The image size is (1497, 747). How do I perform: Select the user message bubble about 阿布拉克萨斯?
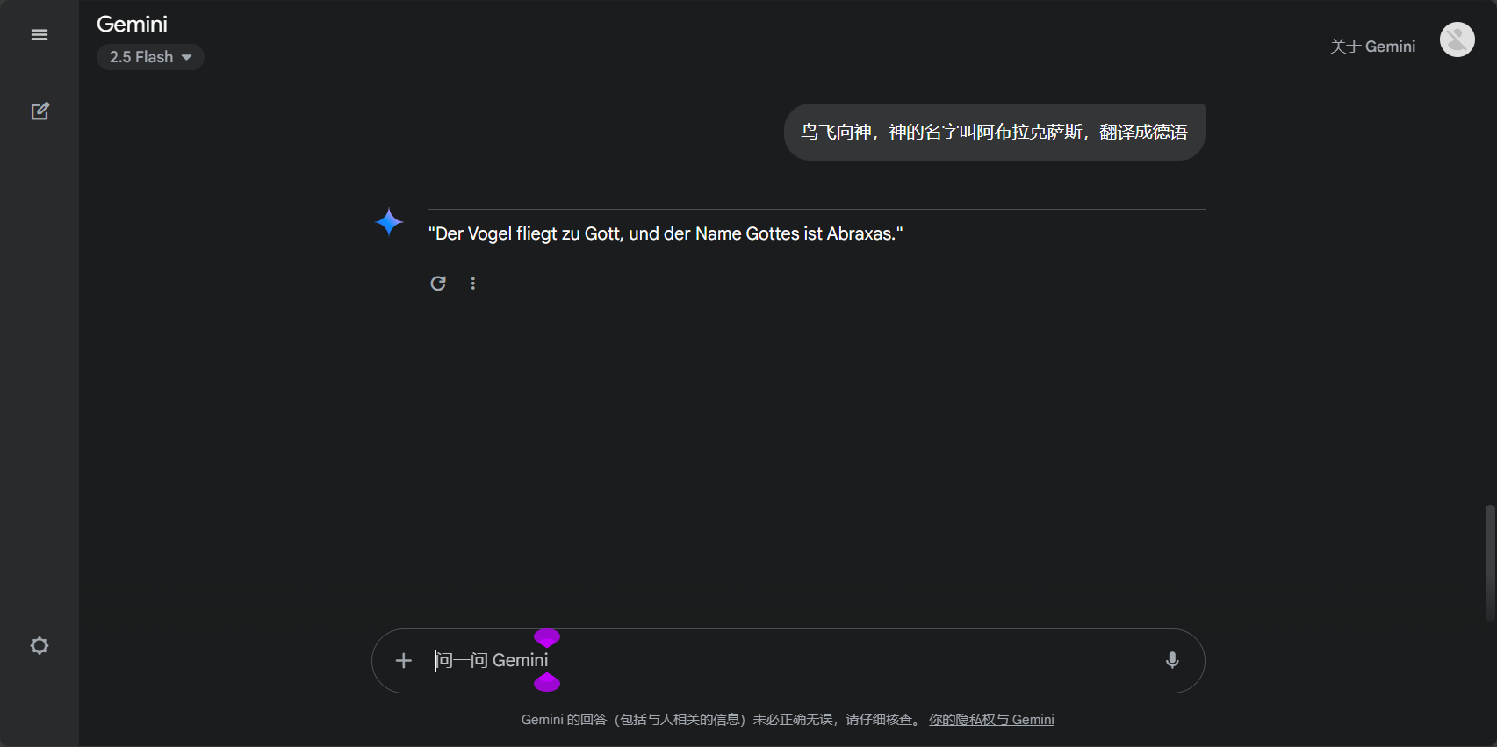coord(994,132)
